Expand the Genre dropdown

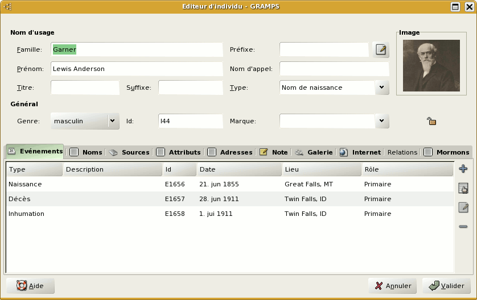(112, 121)
